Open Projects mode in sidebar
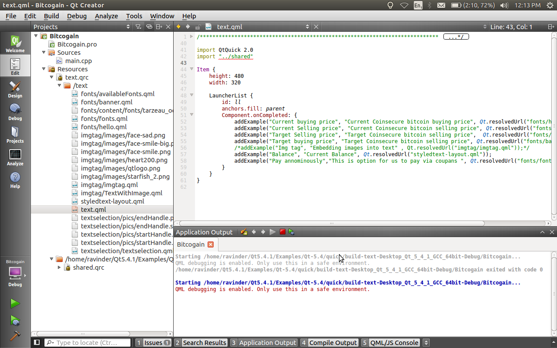This screenshot has width=557, height=348. [15, 134]
